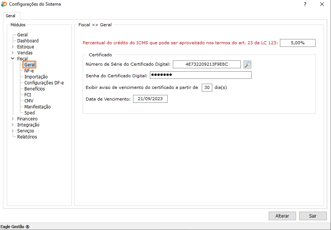Expand the Serviços module node
The image size is (331, 230).
[x=13, y=131]
